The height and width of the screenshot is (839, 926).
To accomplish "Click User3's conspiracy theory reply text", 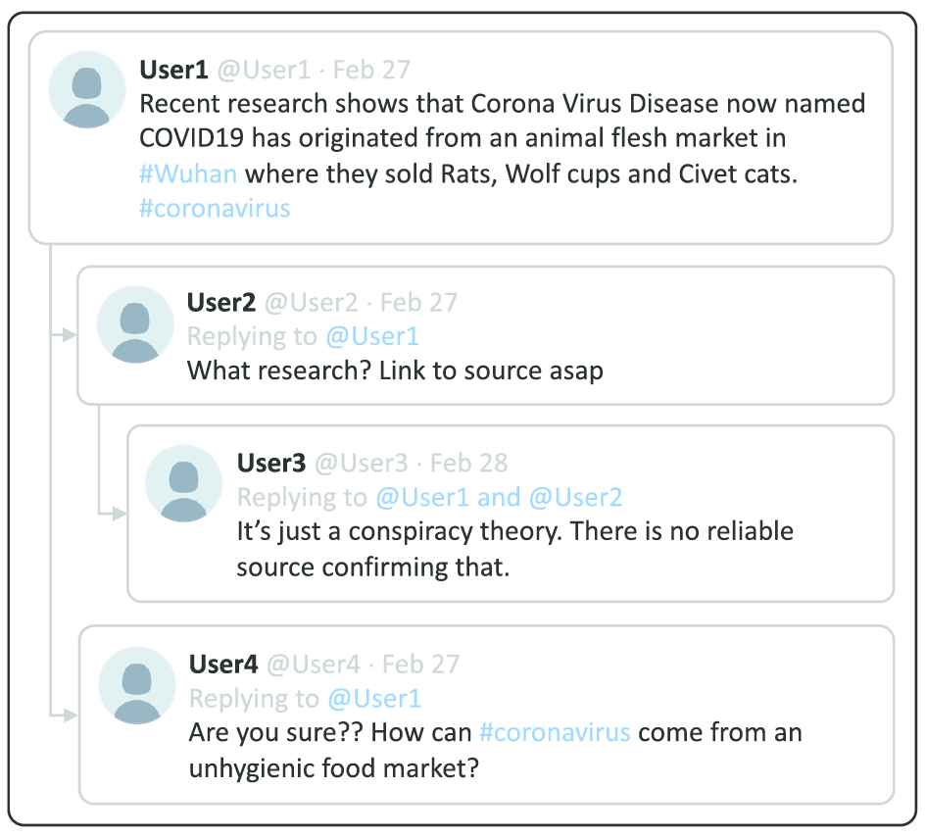I will 514,549.
